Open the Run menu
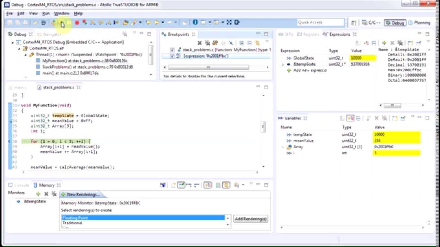This screenshot has height=247, width=440. click(x=46, y=13)
